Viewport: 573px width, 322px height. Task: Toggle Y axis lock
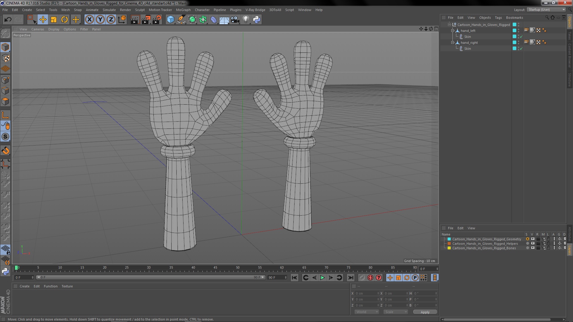pos(100,20)
